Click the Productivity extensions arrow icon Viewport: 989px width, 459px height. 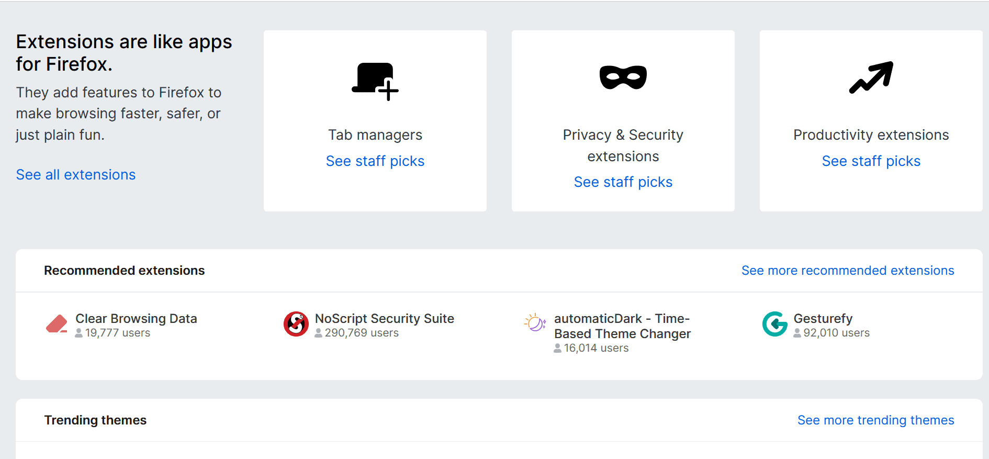coord(871,78)
